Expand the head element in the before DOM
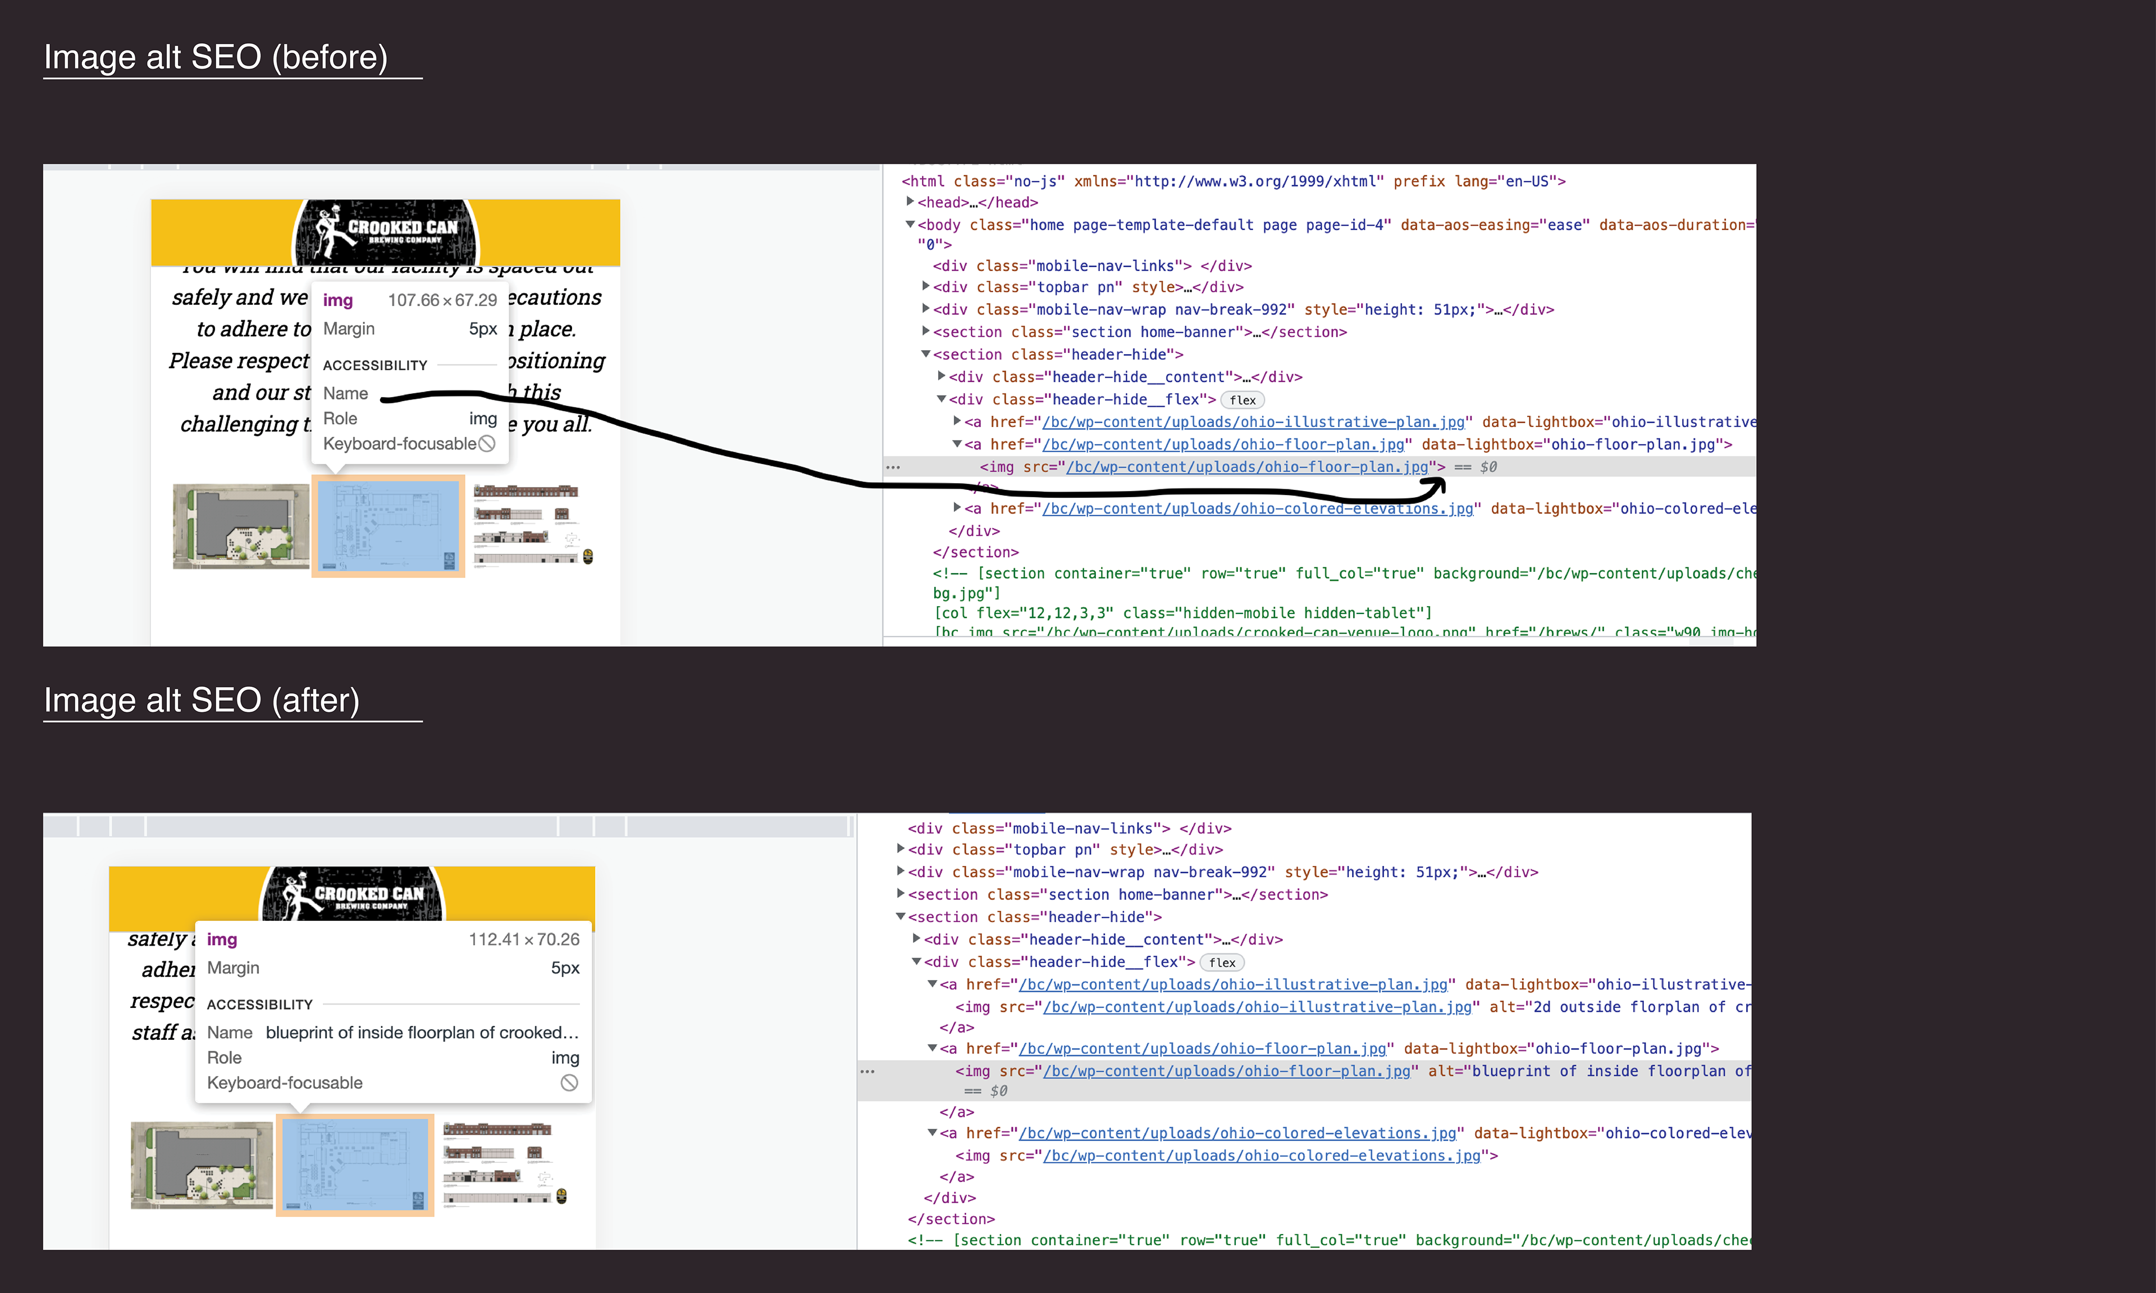This screenshot has width=2156, height=1293. point(910,202)
